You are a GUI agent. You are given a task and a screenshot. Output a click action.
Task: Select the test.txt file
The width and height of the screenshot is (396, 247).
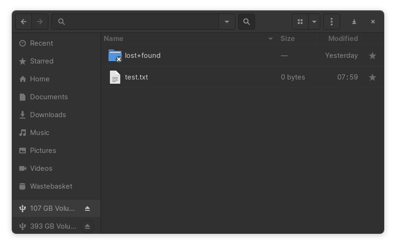point(136,77)
